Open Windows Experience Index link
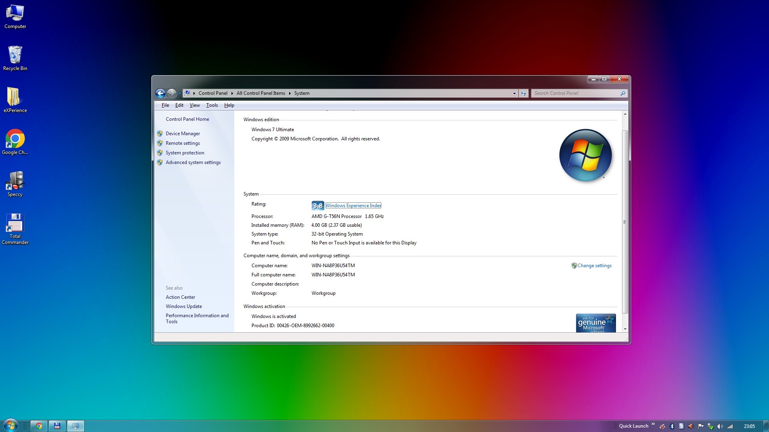The image size is (769, 432). (353, 206)
